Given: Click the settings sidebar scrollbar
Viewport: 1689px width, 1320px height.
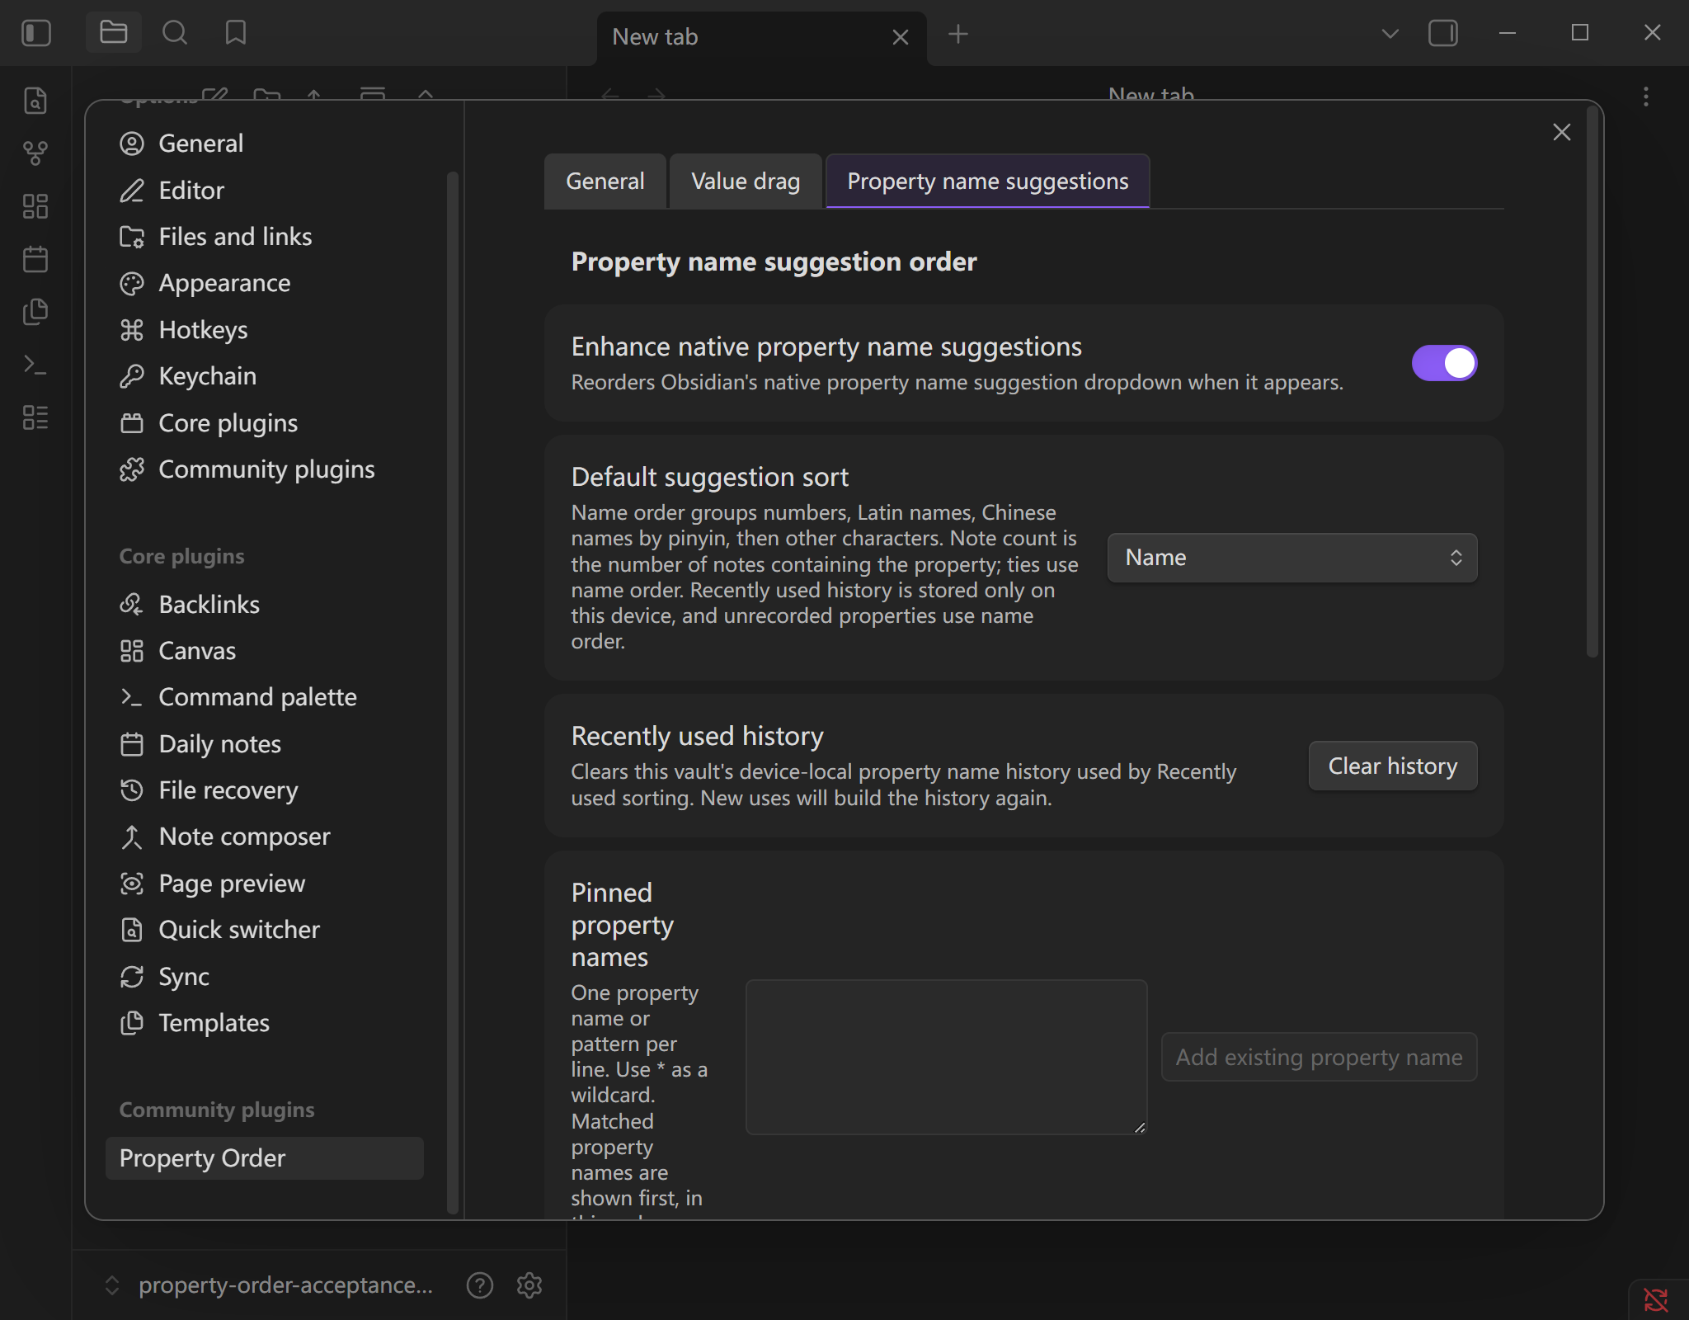Looking at the screenshot, I should tap(452, 693).
